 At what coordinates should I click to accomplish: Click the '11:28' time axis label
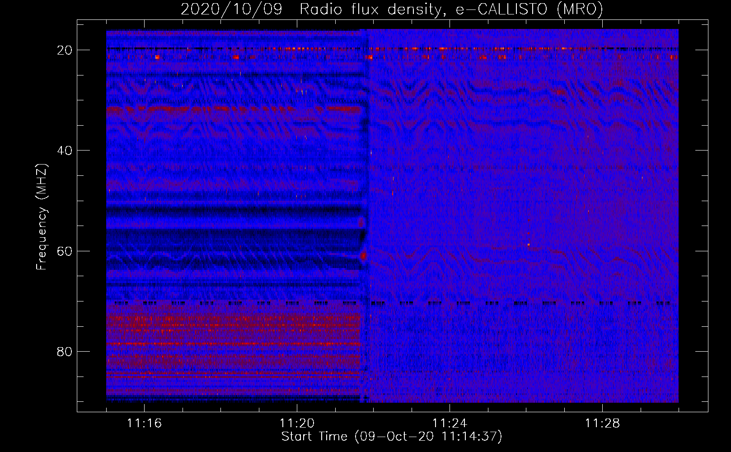point(602,423)
